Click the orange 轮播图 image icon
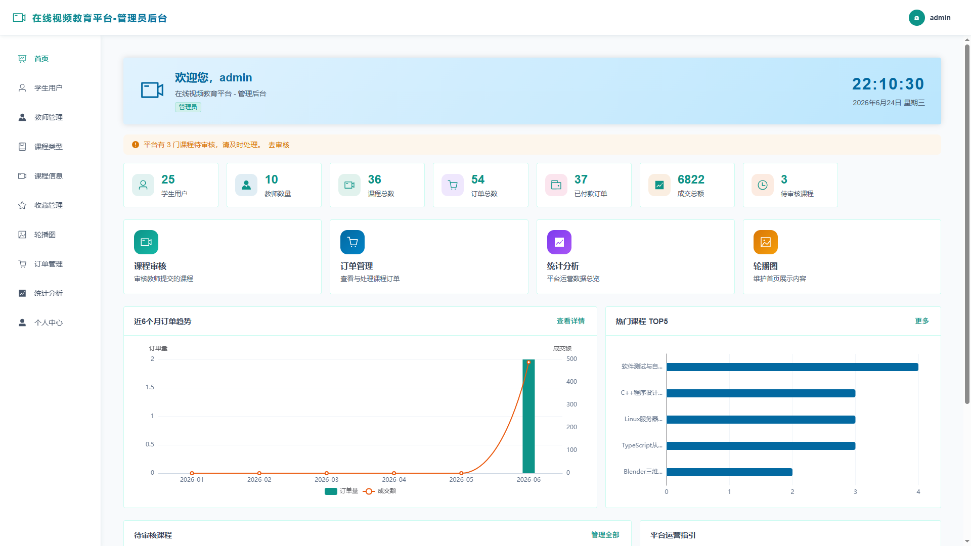Screen dimensions: 971x546 pos(766,242)
